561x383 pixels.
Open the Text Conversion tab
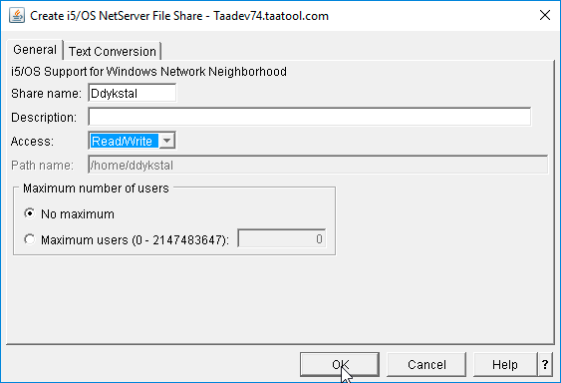coord(113,51)
